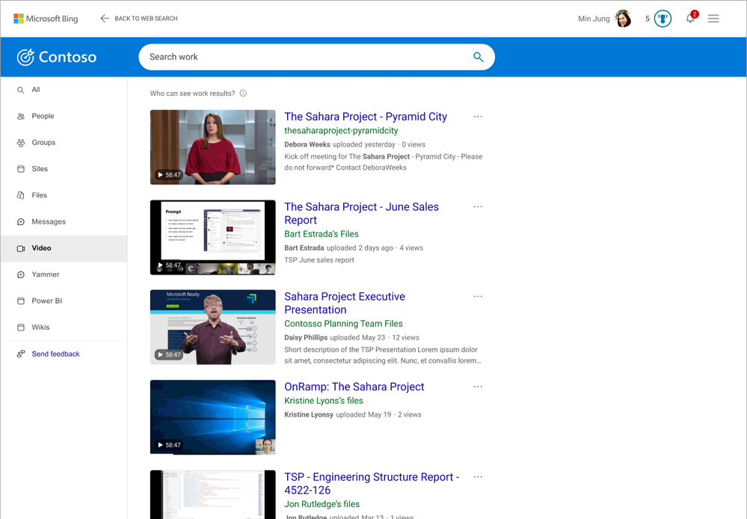Viewport: 747px width, 519px height.
Task: Open more options for Executive Presentation
Action: pyautogui.click(x=478, y=296)
